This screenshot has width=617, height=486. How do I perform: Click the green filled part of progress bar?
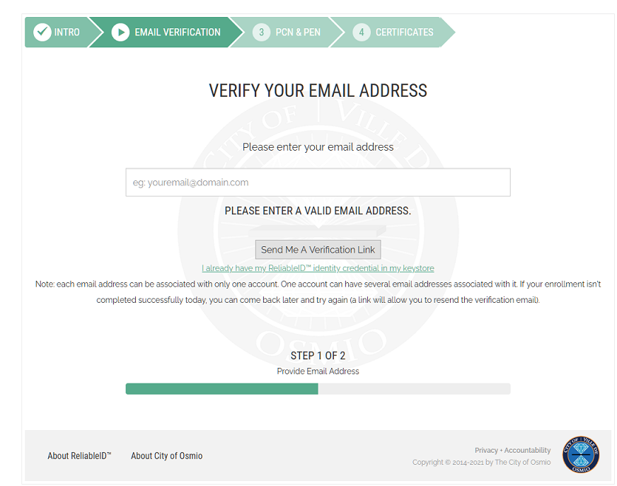[221, 388]
